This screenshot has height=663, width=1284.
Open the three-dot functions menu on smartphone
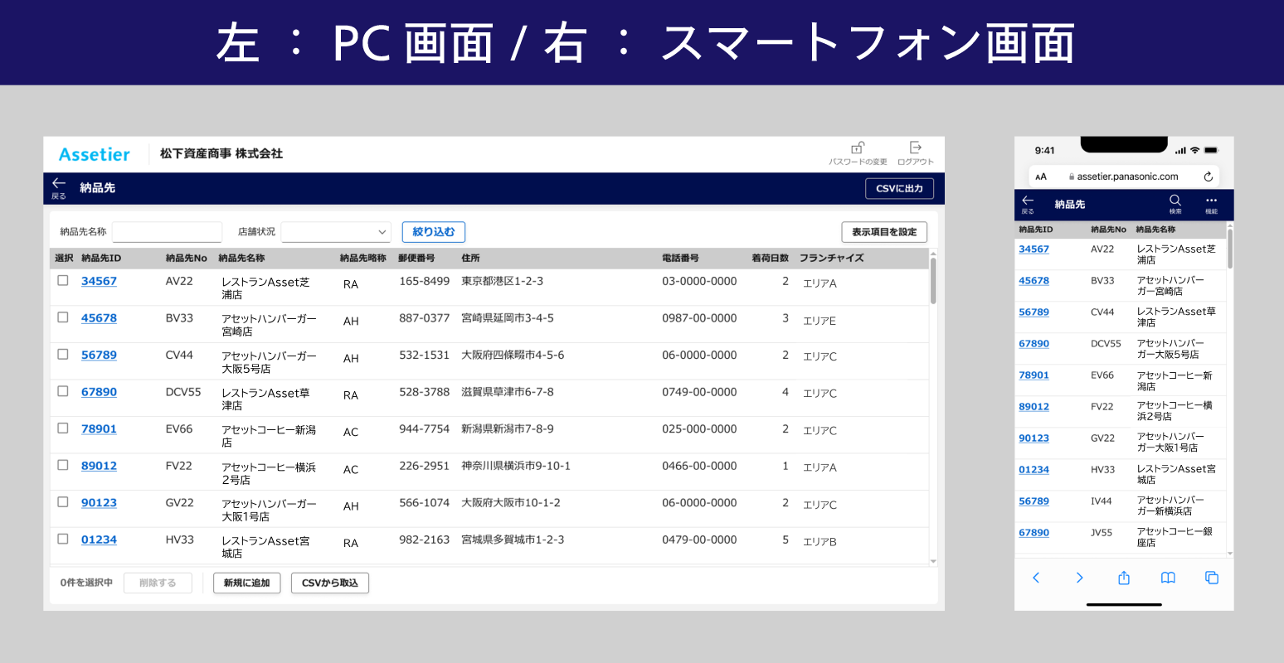pos(1211,201)
